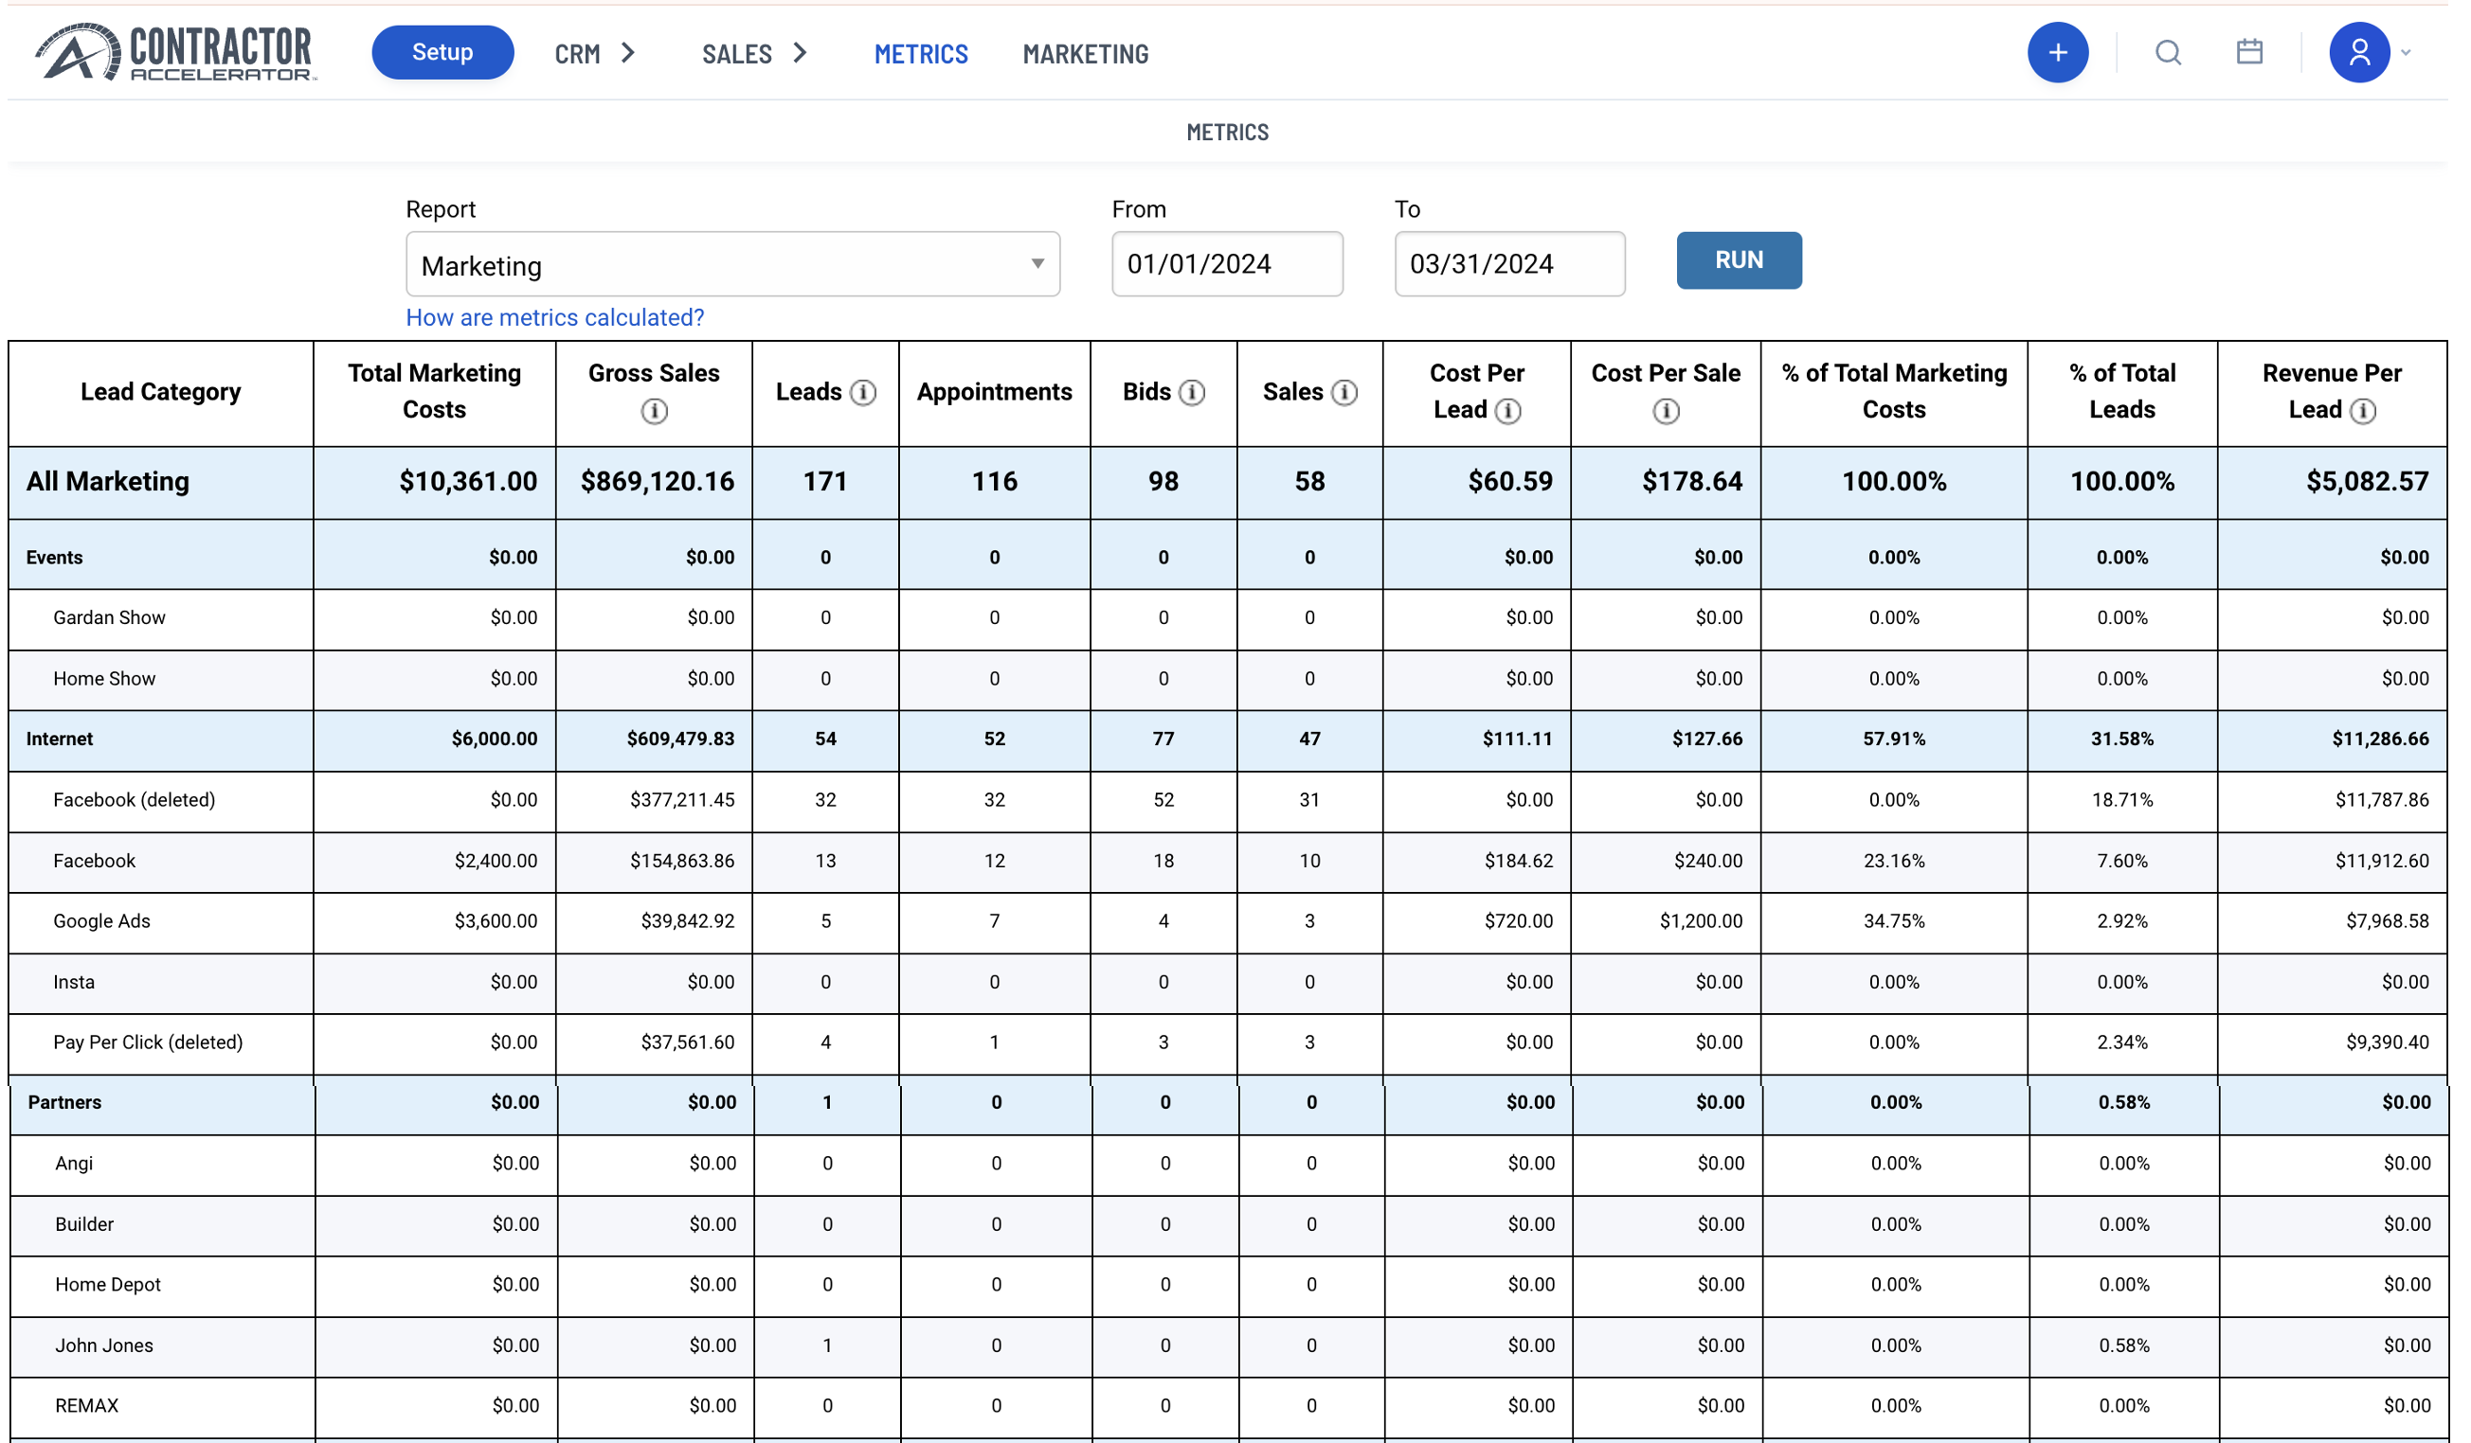Click the $1,200.00 cost per sale cell

[x=1702, y=921]
